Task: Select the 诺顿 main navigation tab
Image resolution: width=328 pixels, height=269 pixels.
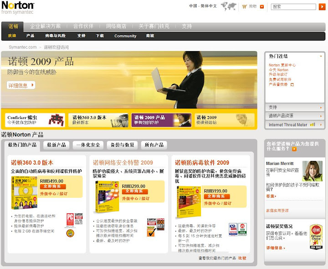Action: [x=13, y=26]
